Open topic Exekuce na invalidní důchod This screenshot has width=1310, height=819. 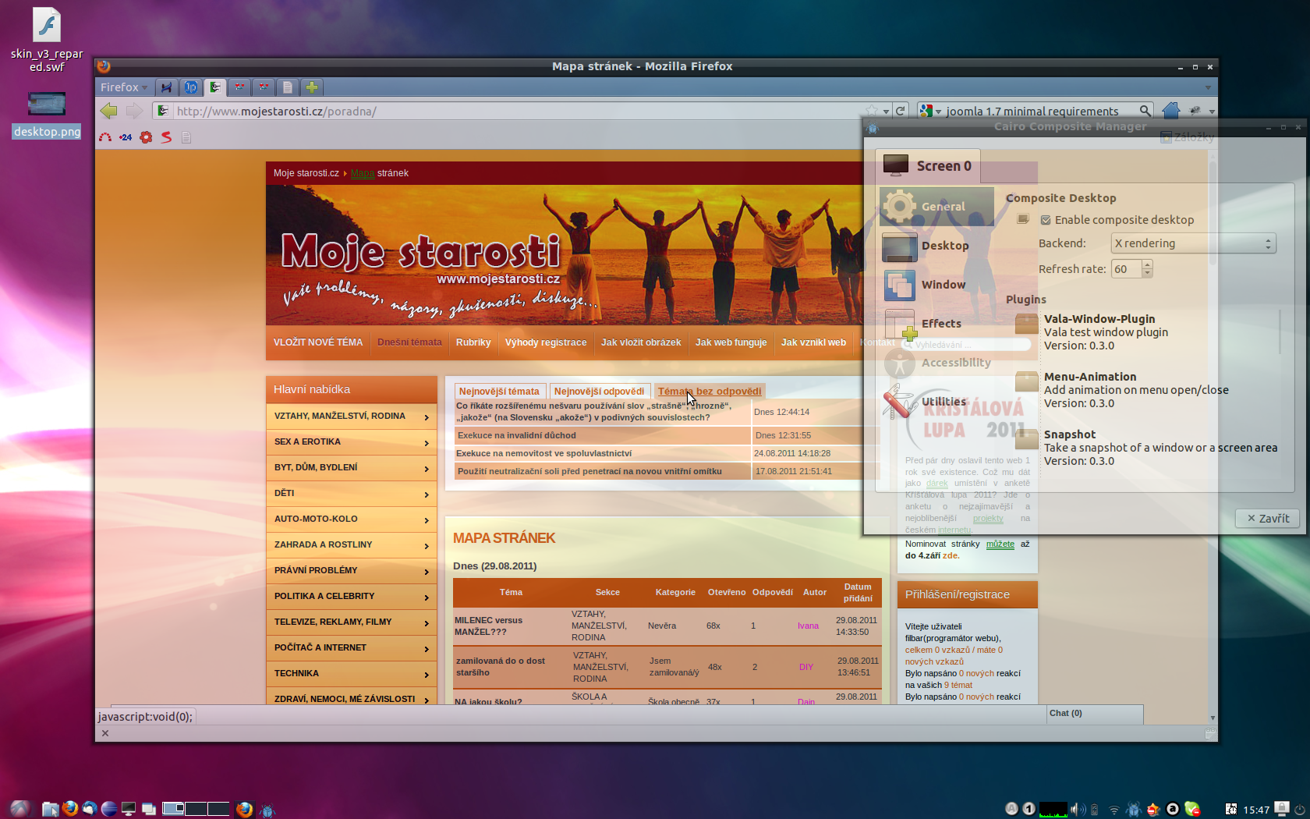[x=516, y=435]
